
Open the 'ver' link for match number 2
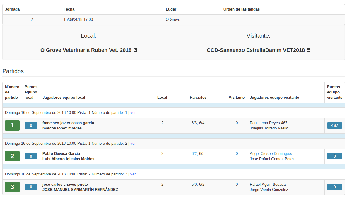click(x=133, y=143)
